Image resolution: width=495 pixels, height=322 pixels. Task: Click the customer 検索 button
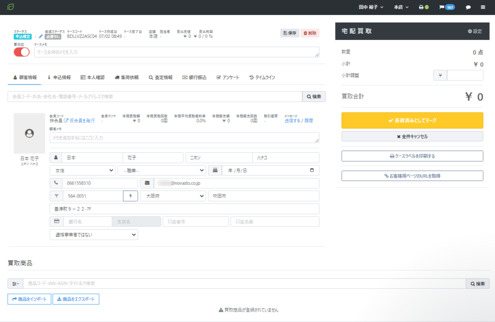[314, 96]
